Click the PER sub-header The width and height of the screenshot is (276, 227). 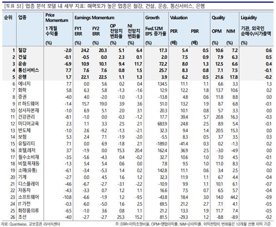point(174,31)
